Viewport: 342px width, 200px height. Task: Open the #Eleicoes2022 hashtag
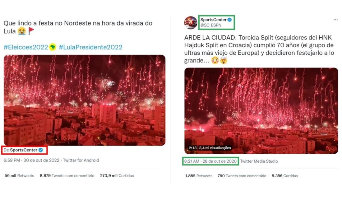pos(26,47)
